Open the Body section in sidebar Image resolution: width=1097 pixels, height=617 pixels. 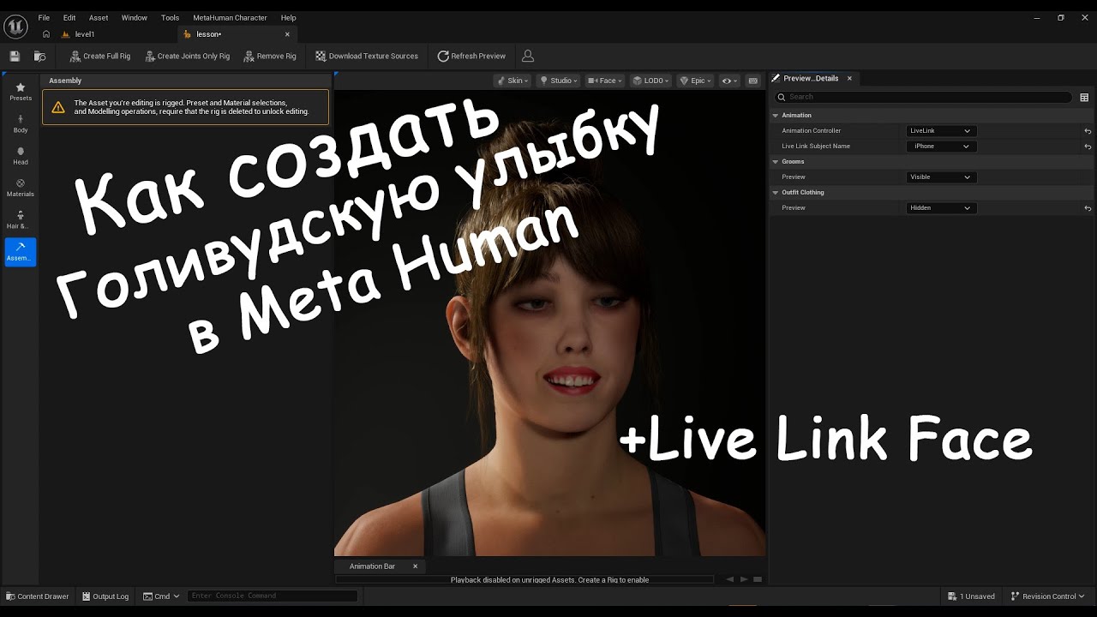tap(21, 123)
